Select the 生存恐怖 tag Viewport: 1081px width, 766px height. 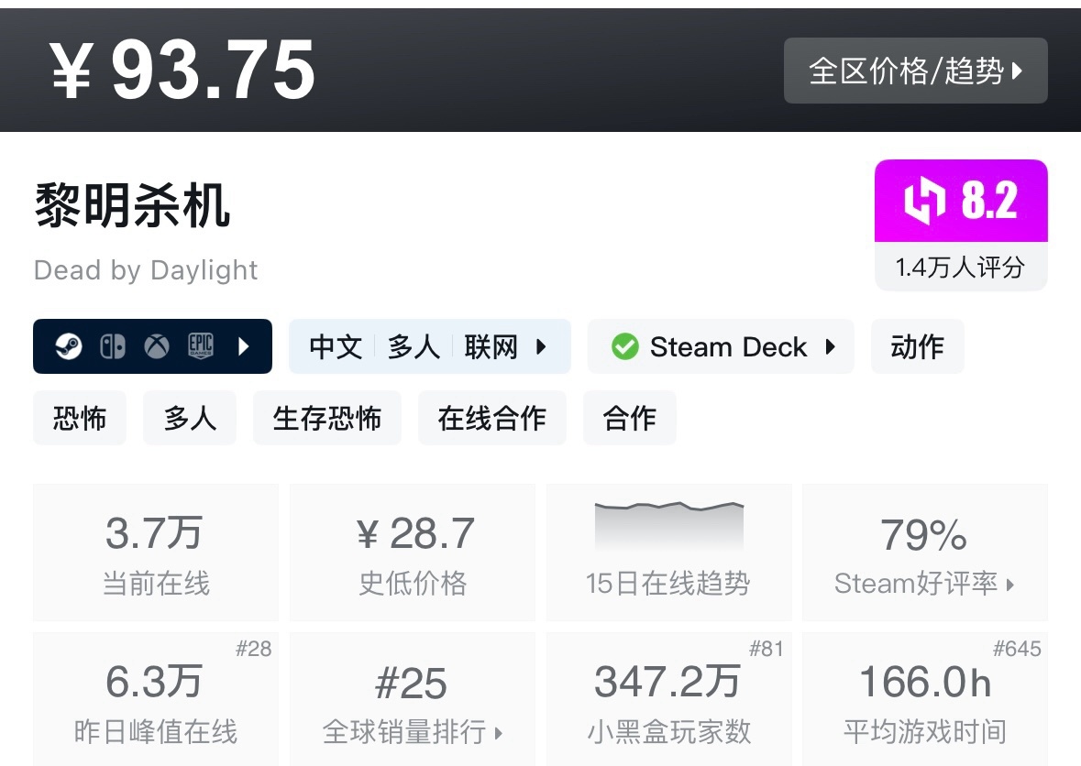(327, 419)
